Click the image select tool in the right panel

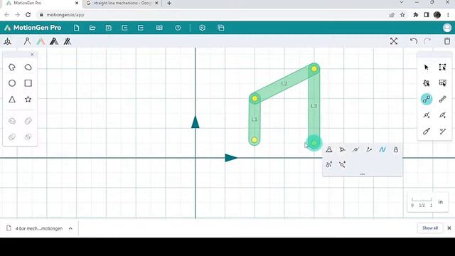click(442, 83)
